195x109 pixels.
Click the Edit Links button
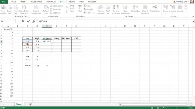coord(55,13)
